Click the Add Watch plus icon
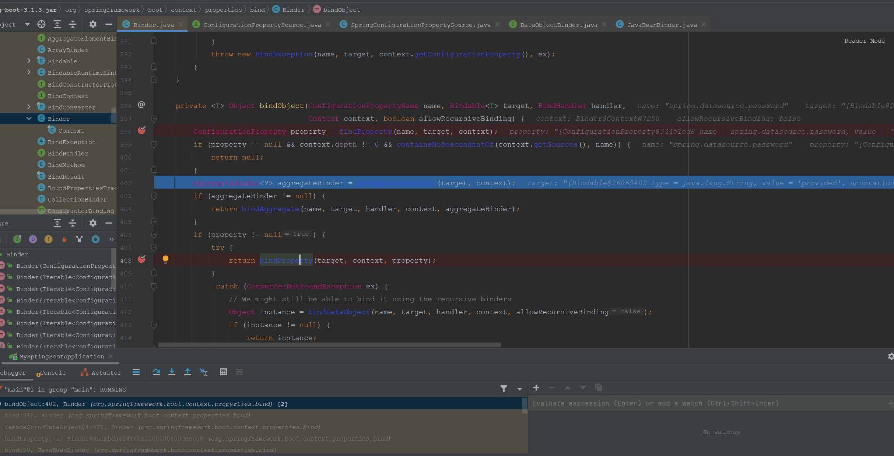 pos(536,388)
